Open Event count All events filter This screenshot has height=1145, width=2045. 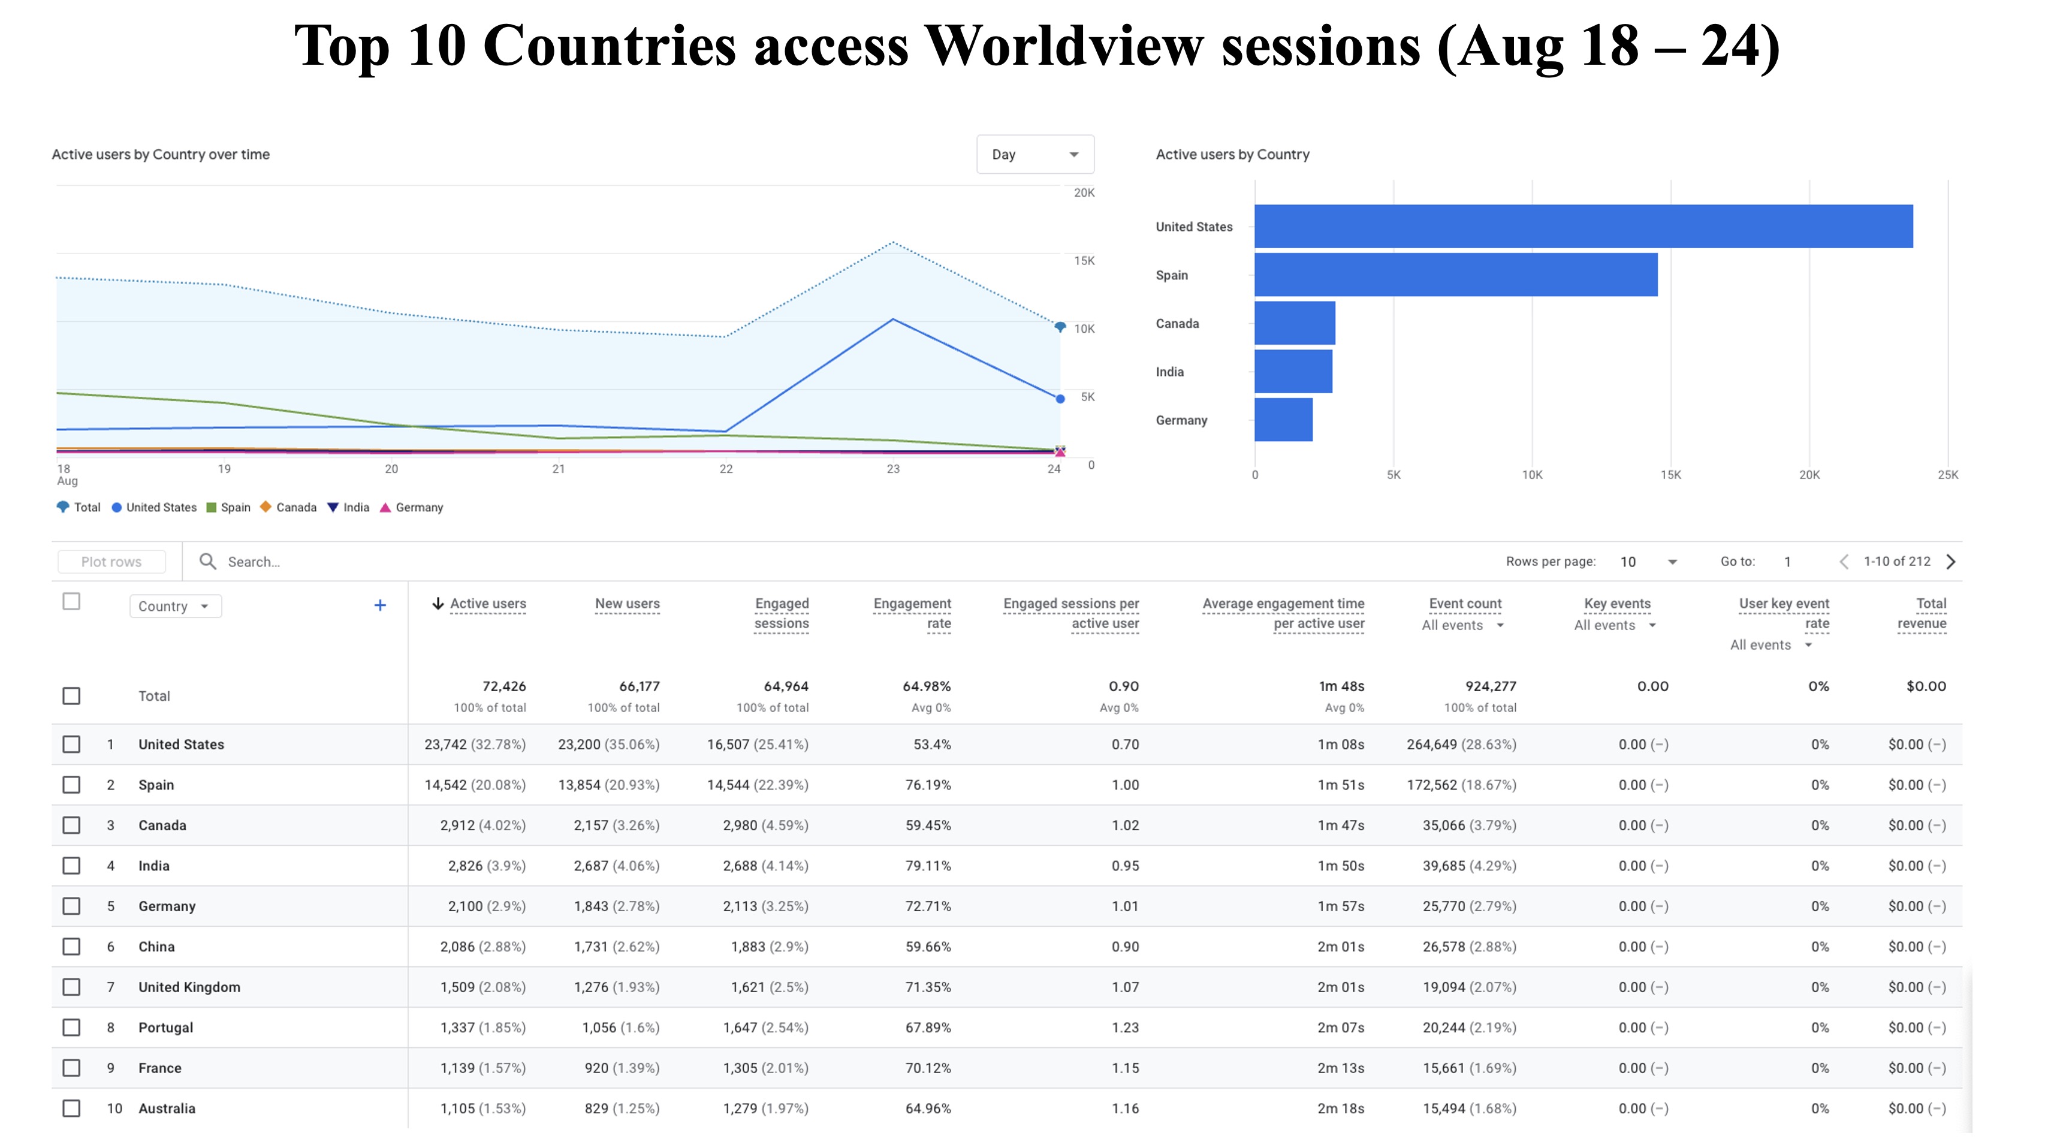tap(1463, 625)
